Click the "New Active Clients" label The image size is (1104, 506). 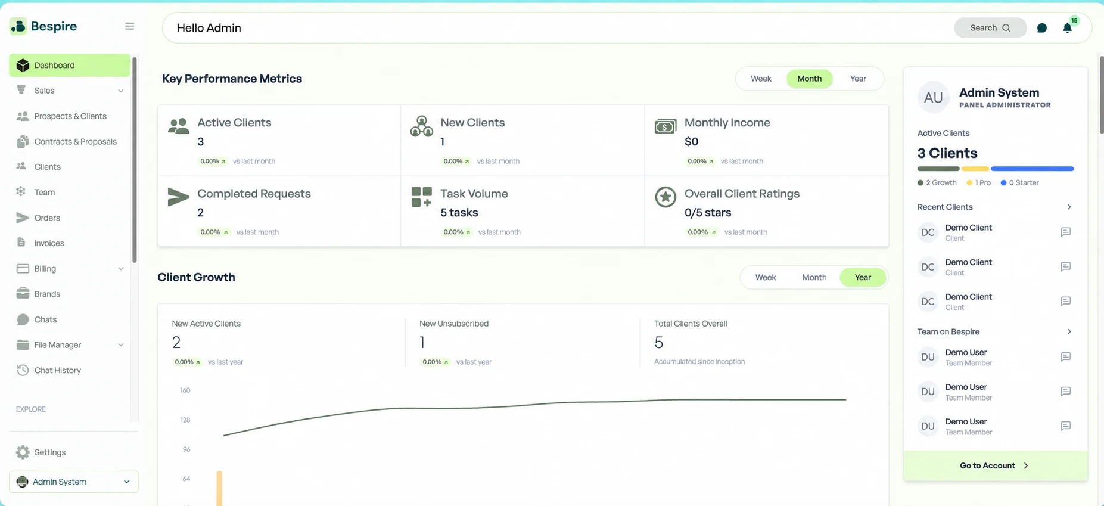(206, 324)
